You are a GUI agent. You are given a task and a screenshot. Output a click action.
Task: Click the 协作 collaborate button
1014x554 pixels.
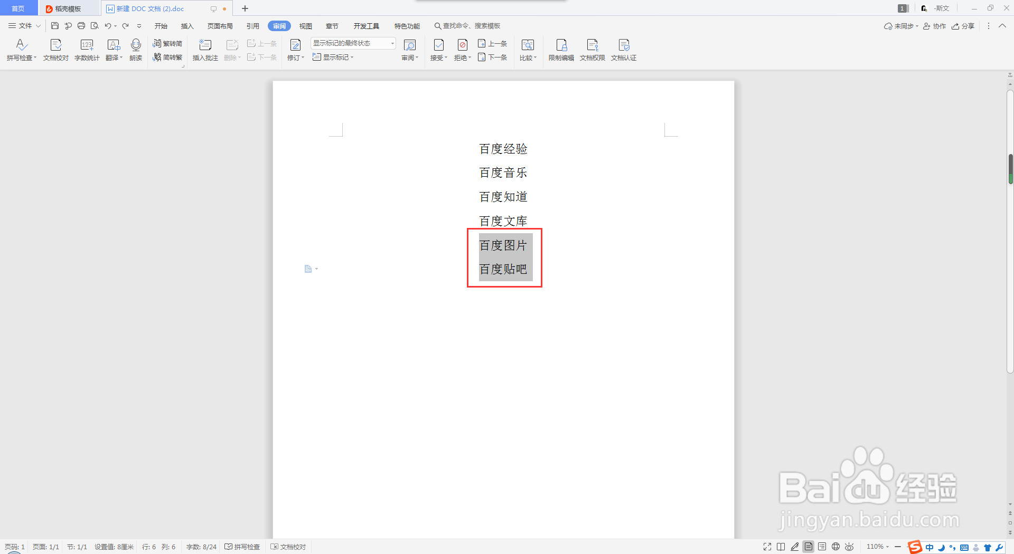click(x=934, y=26)
